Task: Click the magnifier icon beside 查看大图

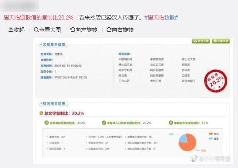Action: tap(36, 30)
